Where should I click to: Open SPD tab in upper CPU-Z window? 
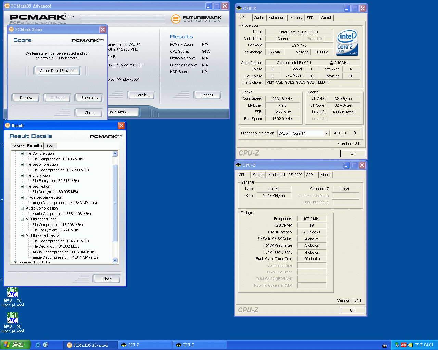click(x=310, y=18)
